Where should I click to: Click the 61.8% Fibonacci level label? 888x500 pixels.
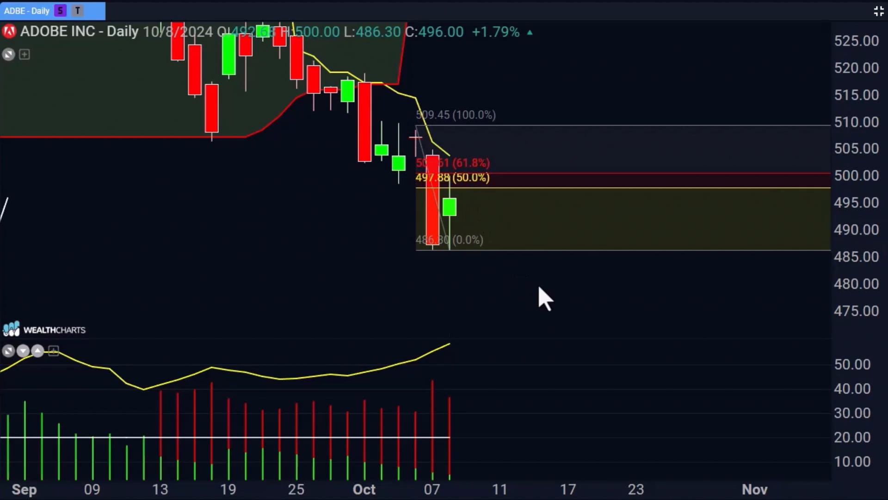[452, 163]
